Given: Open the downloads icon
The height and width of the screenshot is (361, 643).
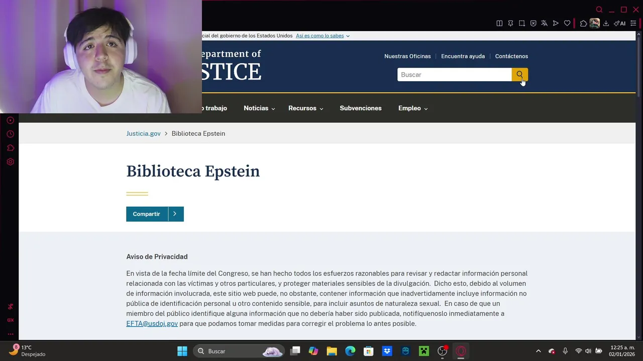Looking at the screenshot, I should [x=606, y=23].
